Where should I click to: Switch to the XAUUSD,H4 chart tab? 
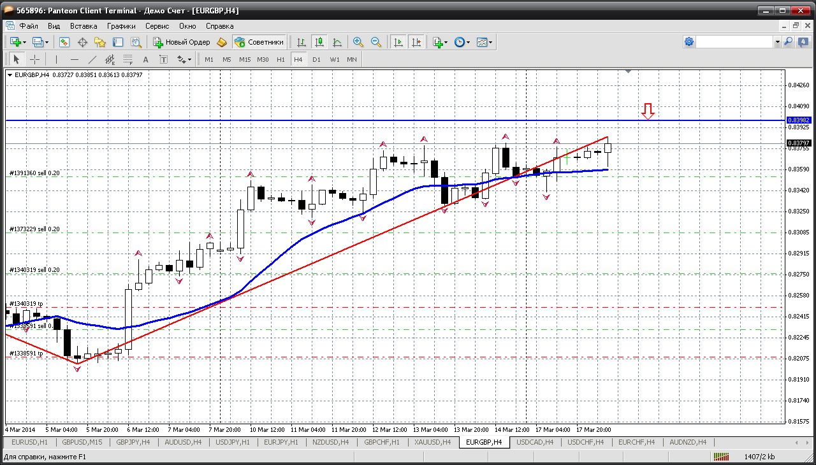click(433, 442)
